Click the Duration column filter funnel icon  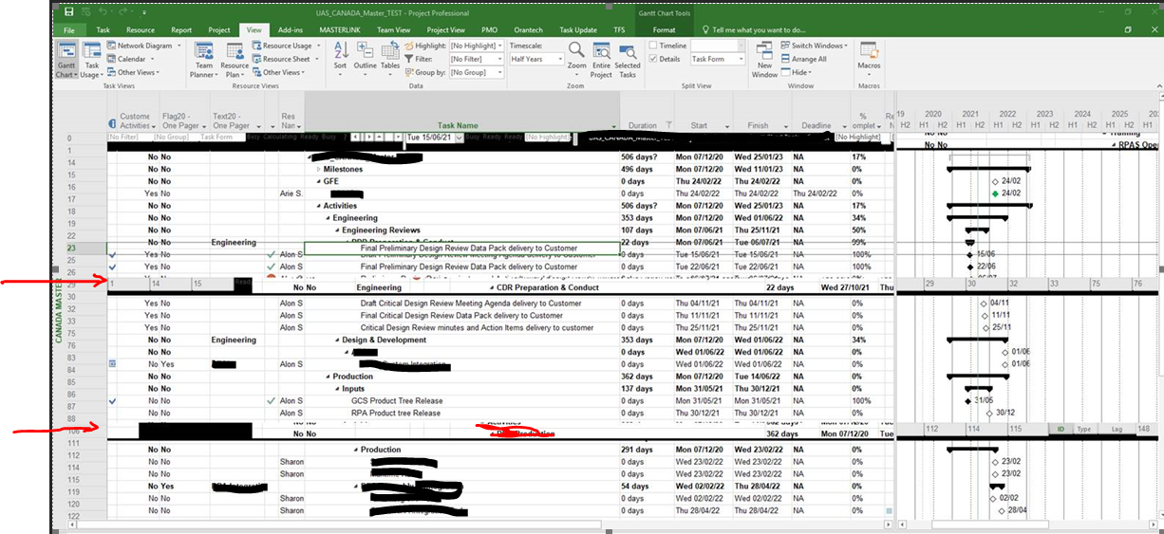tap(668, 125)
